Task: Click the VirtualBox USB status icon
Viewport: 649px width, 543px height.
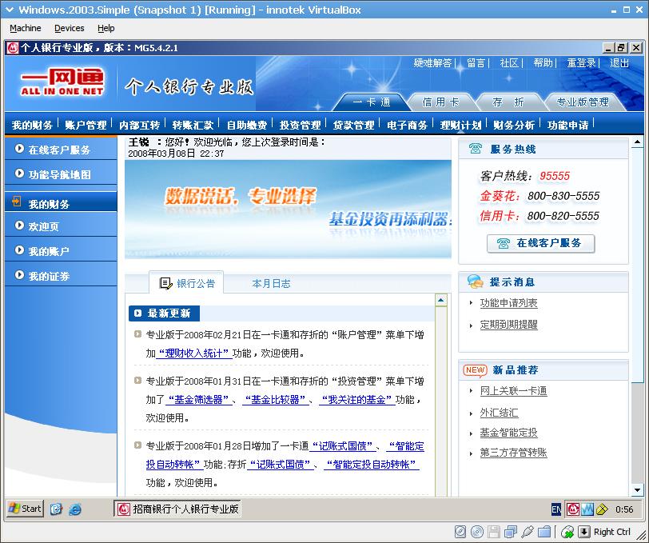Action: 528,531
